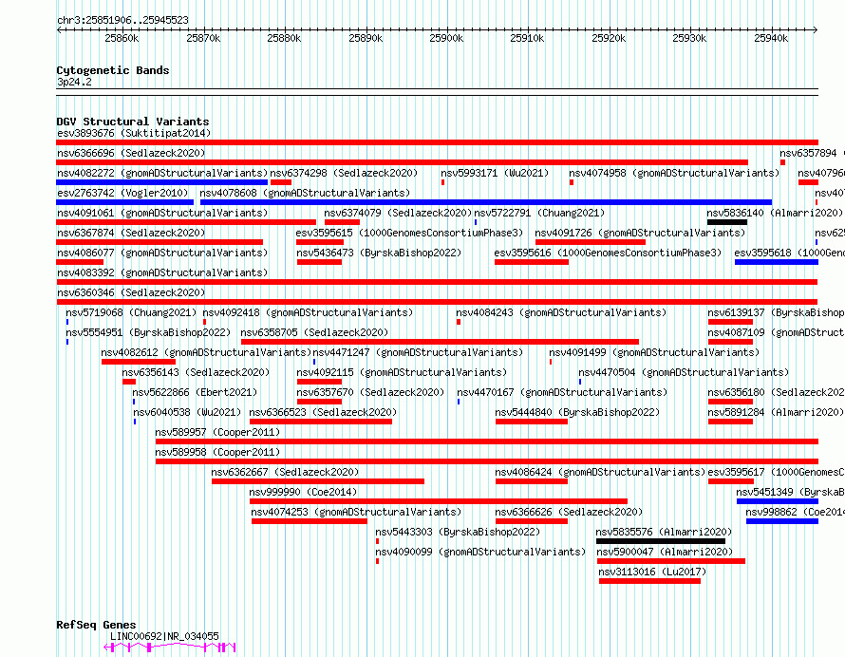Open nsv6367874 (Sedlazeck2020) variant label
The image size is (845, 657).
[x=131, y=233]
